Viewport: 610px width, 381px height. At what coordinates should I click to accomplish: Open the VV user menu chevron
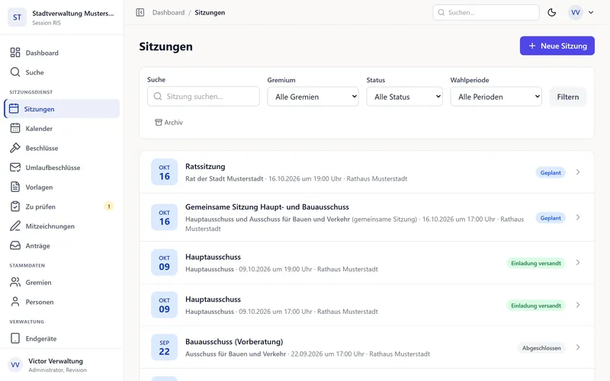591,12
